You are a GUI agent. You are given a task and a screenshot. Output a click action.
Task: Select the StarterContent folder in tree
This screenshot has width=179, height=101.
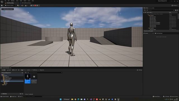pos(8,79)
